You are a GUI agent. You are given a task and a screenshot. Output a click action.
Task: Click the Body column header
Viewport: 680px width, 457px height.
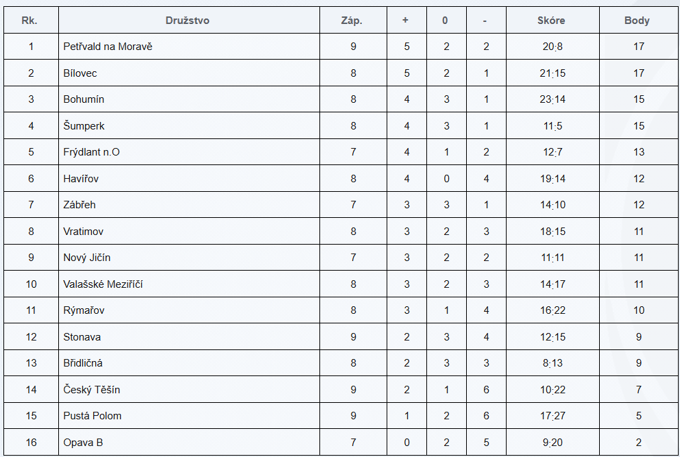tap(637, 21)
